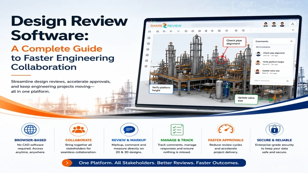This screenshot has height=173, width=308.
Task: Click the Collaborate people icon
Action: (78, 130)
